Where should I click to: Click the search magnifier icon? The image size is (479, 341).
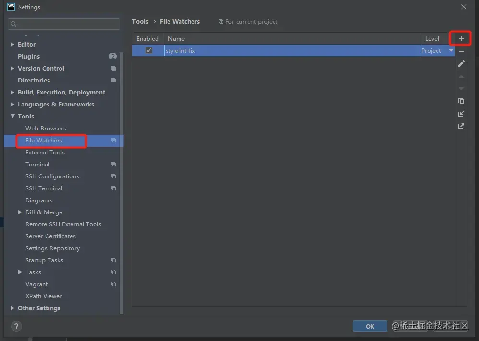[x=14, y=24]
